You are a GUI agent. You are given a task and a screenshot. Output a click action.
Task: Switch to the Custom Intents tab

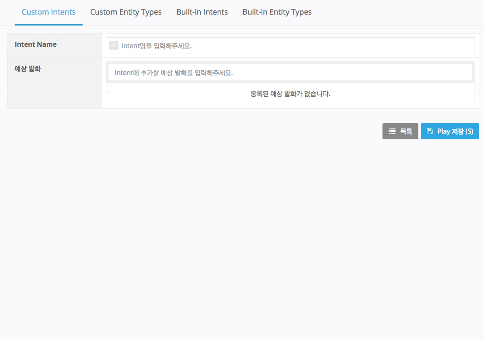click(x=49, y=12)
